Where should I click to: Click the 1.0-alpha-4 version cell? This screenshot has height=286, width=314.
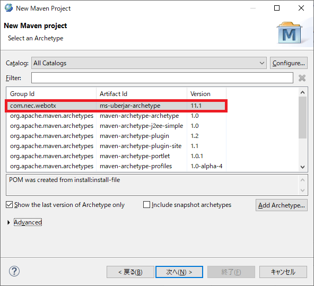pos(206,166)
